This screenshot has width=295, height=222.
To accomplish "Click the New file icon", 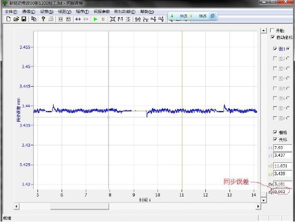I will [9, 19].
